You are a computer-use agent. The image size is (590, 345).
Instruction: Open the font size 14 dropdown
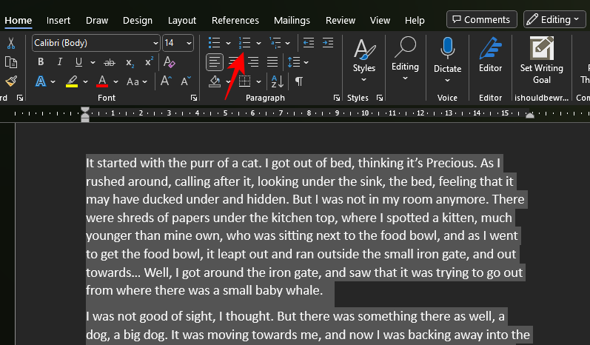click(x=189, y=43)
